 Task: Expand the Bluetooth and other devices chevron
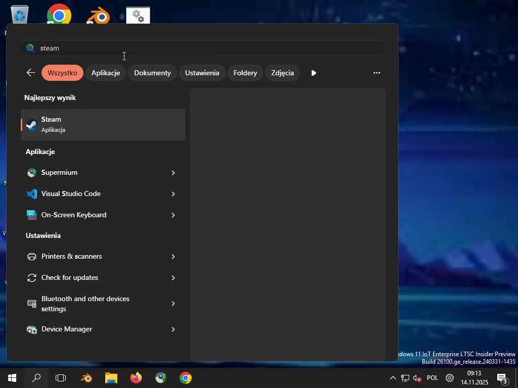173,304
